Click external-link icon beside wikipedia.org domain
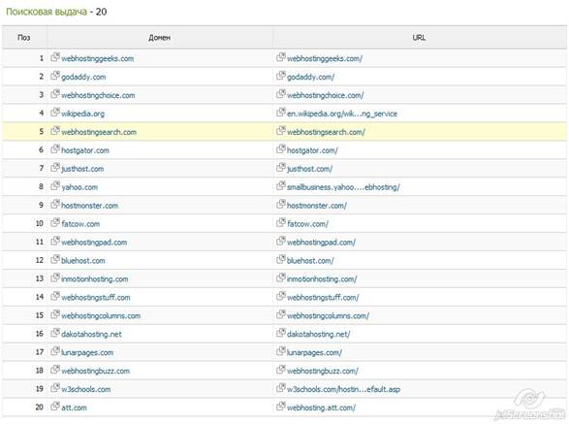Image resolution: width=569 pixels, height=424 pixels. (55, 113)
